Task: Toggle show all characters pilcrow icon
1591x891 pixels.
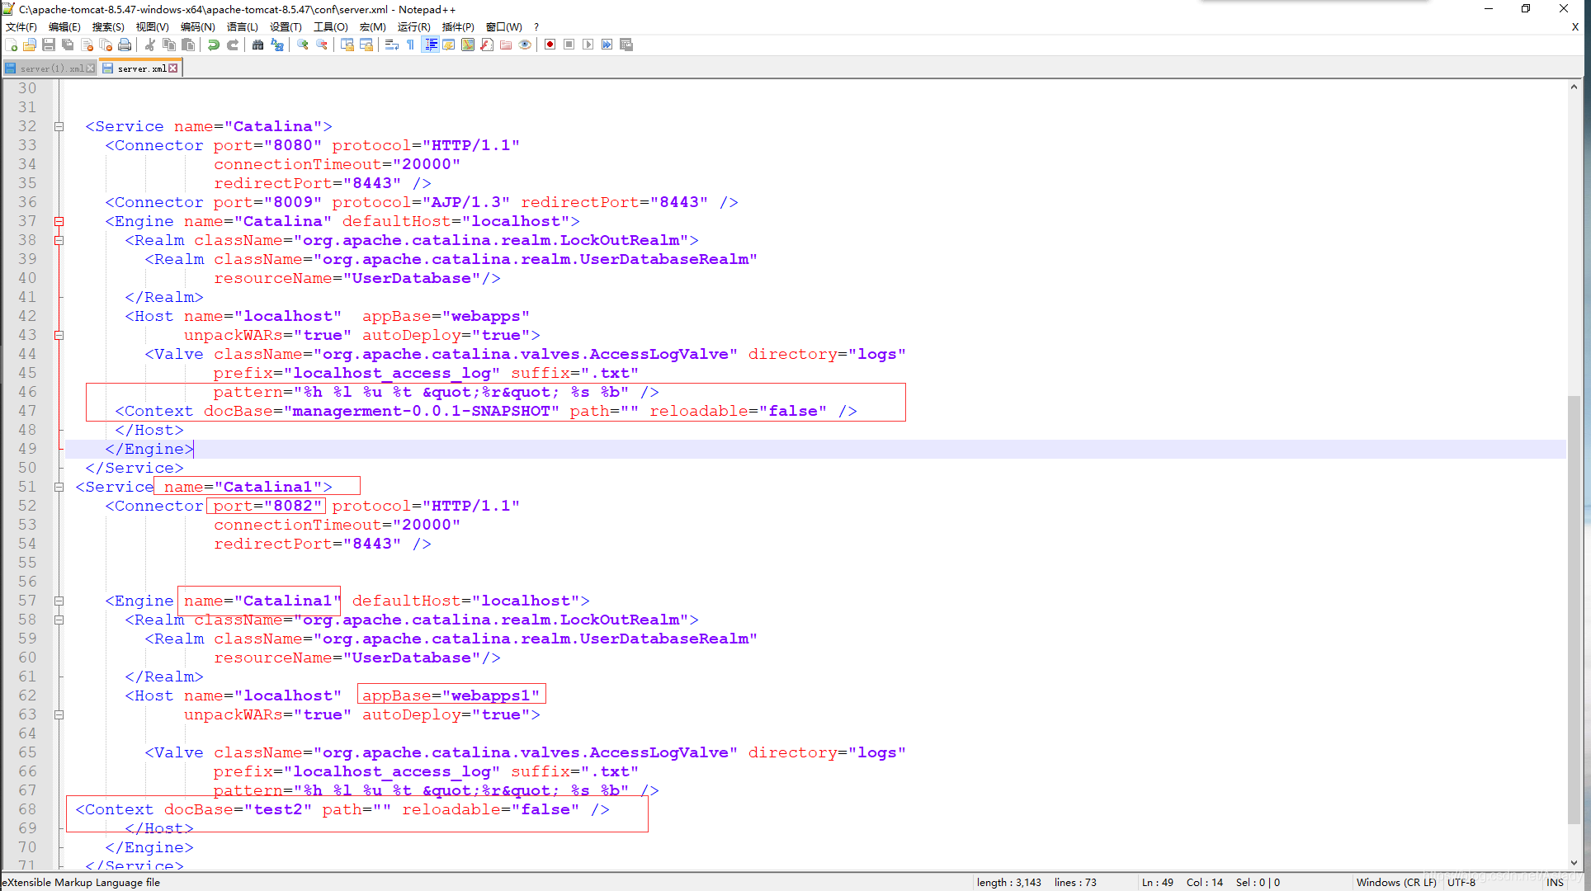Action: click(411, 45)
